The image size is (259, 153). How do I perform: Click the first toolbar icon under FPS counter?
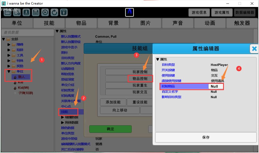point(7,12)
